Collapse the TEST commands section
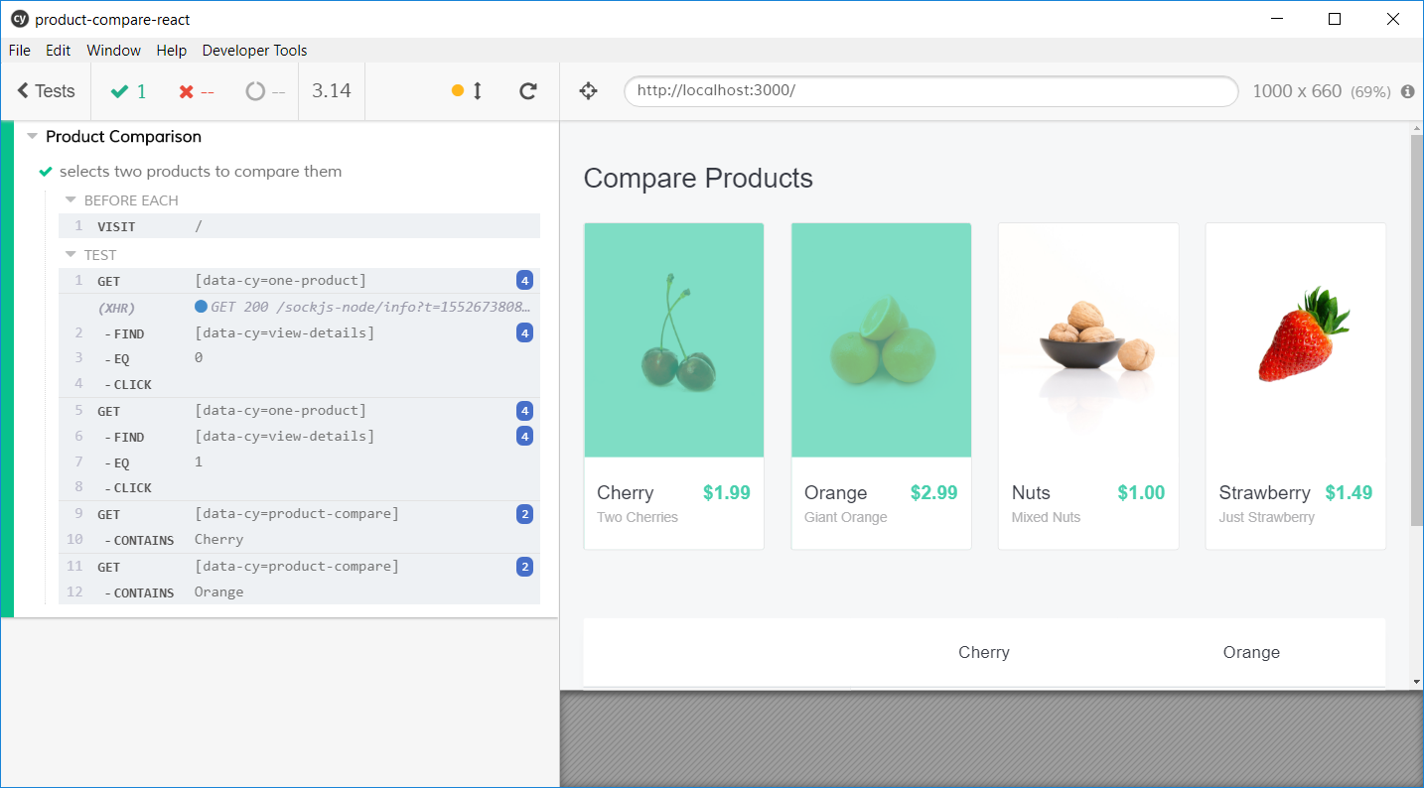Screen dimensions: 1424x788 [71, 255]
